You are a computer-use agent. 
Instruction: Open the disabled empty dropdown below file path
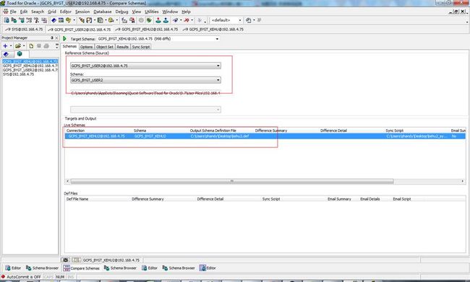[x=145, y=110]
